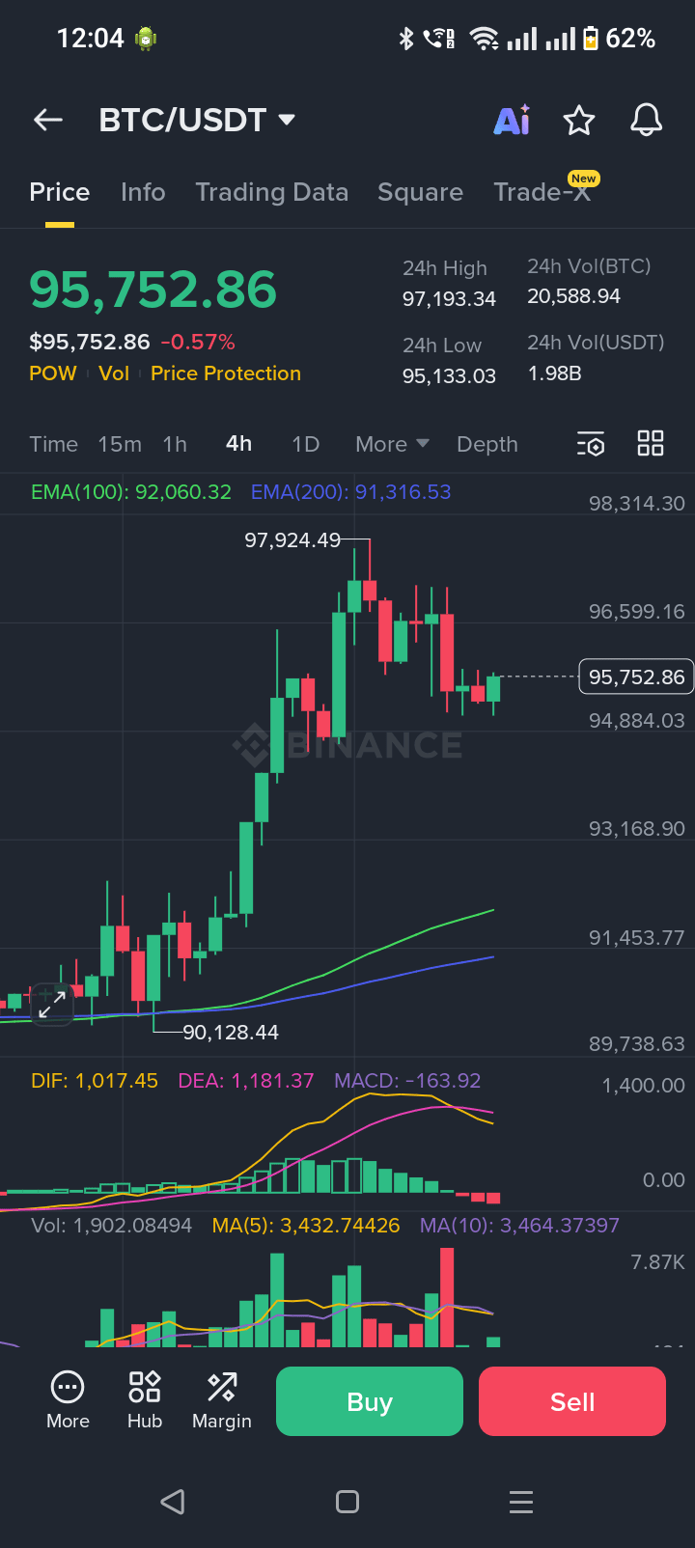
Task: Open the More menu icon
Action: coord(68,1400)
